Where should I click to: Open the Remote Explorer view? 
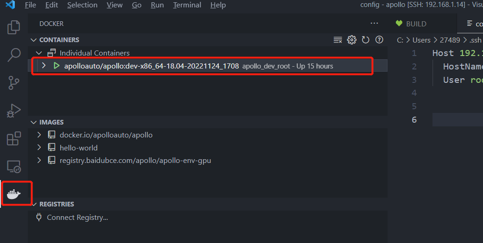13,167
